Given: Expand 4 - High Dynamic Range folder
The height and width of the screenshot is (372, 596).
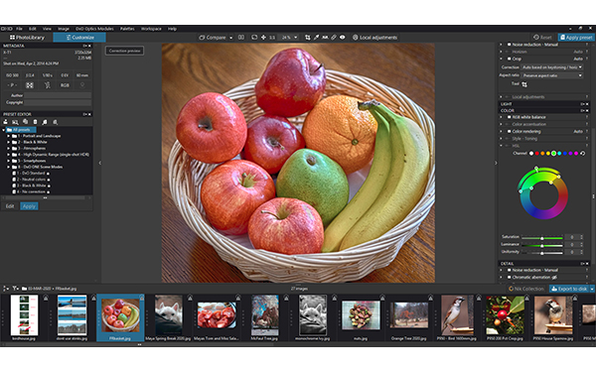Looking at the screenshot, I should 8,155.
